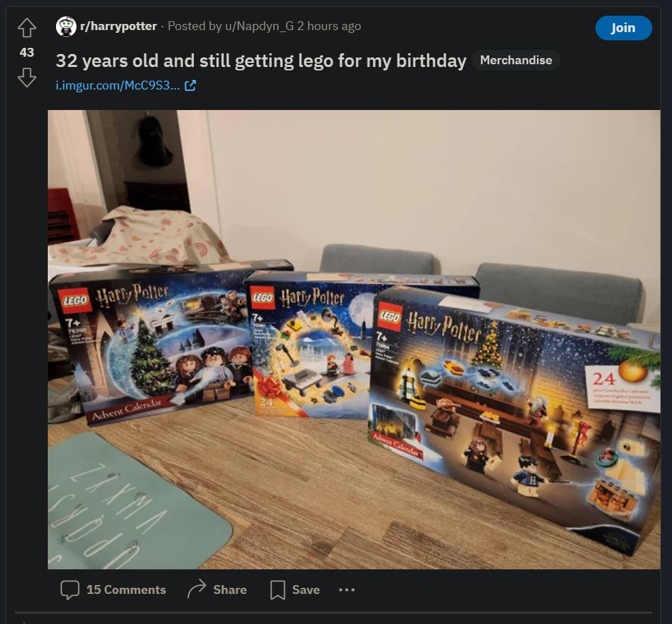Click the comment bubble icon
This screenshot has height=624, width=672.
(70, 590)
